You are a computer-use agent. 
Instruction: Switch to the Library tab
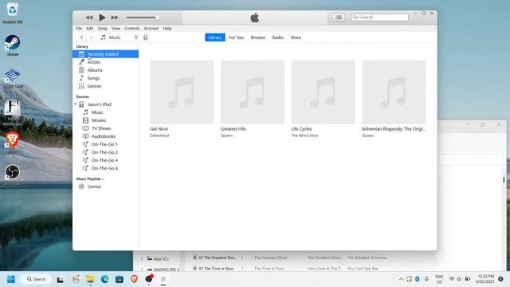tap(215, 37)
